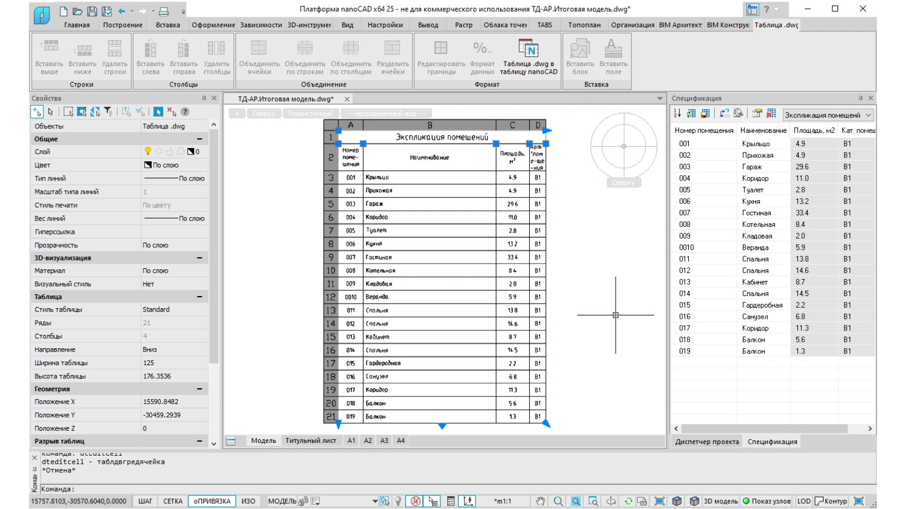Disable оПРИВЯЗКА object snap

click(212, 501)
